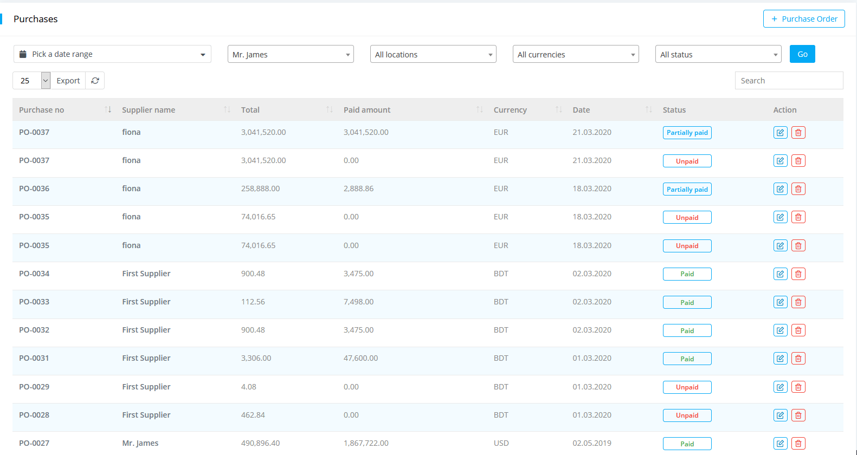Image resolution: width=857 pixels, height=455 pixels.
Task: Click the refresh table icon
Action: tap(95, 81)
